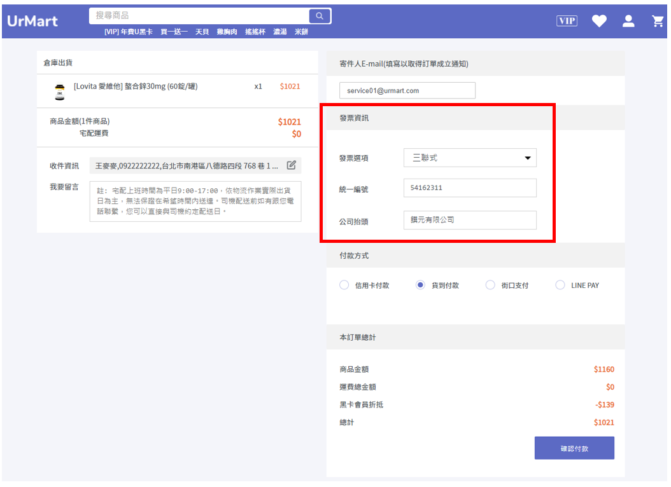Select 街口支付 payment option

(x=490, y=285)
